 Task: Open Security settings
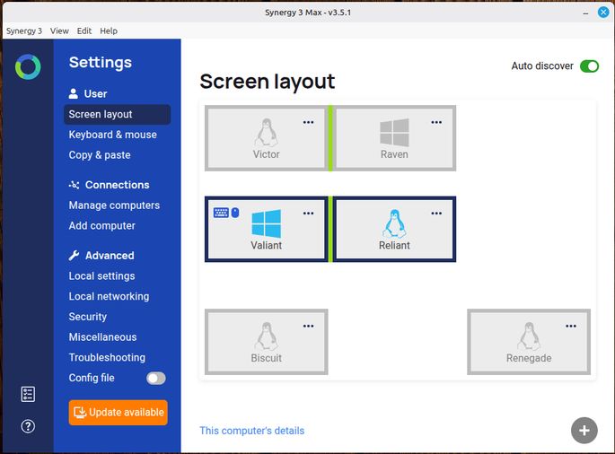(x=87, y=317)
